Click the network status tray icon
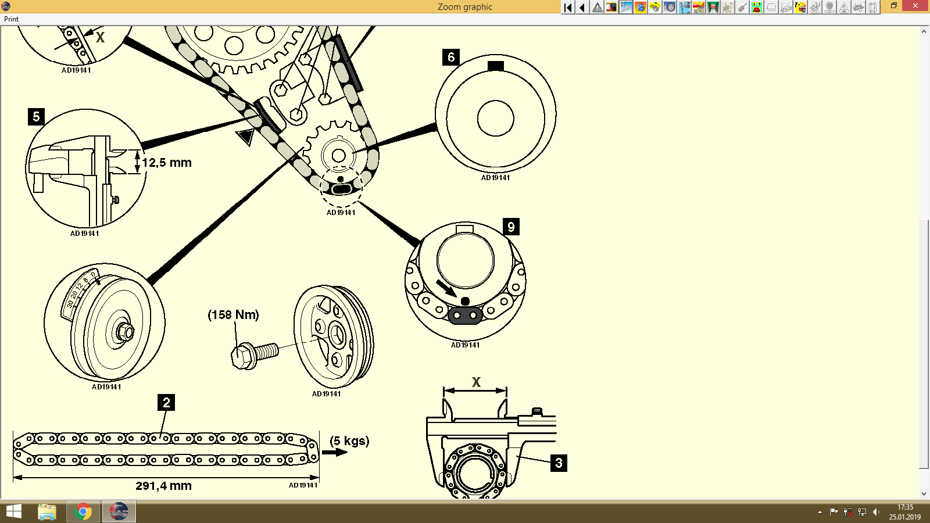The width and height of the screenshot is (930, 523). point(861,512)
